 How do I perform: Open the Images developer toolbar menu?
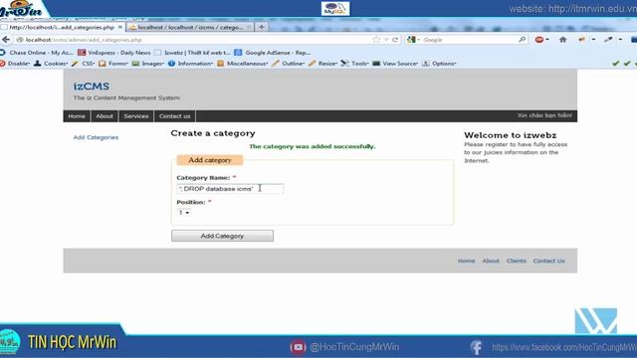coord(148,64)
